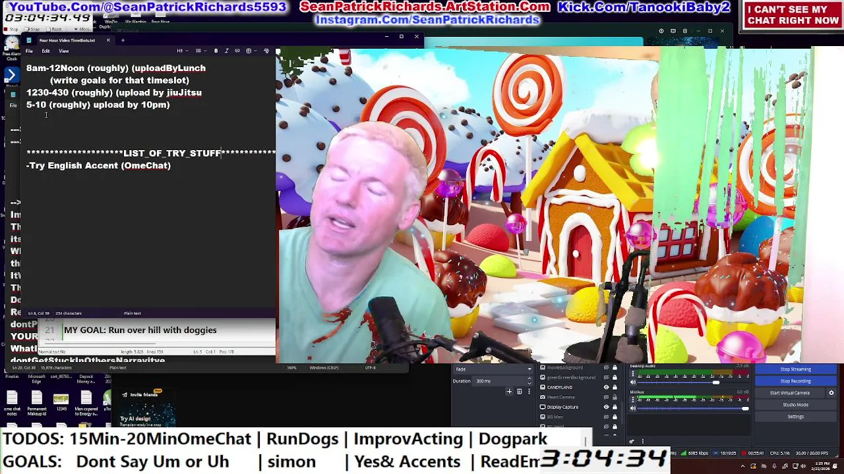This screenshot has height=474, width=844.
Task: Click Stop Recording in OBS
Action: pyautogui.click(x=796, y=381)
